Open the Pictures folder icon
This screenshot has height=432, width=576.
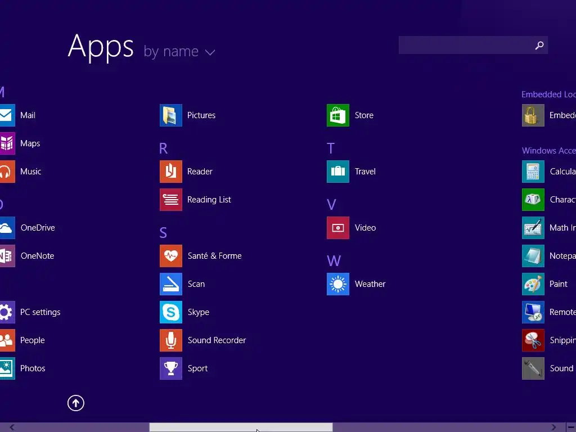tap(171, 115)
